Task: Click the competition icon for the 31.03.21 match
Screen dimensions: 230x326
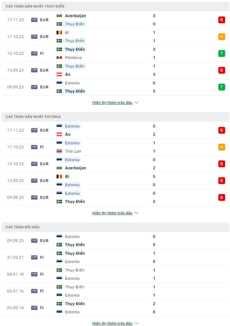Action: click(34, 257)
